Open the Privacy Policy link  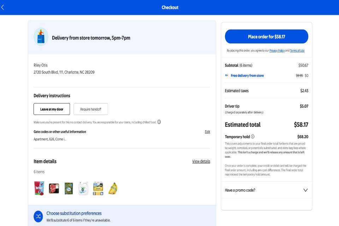coord(276,50)
